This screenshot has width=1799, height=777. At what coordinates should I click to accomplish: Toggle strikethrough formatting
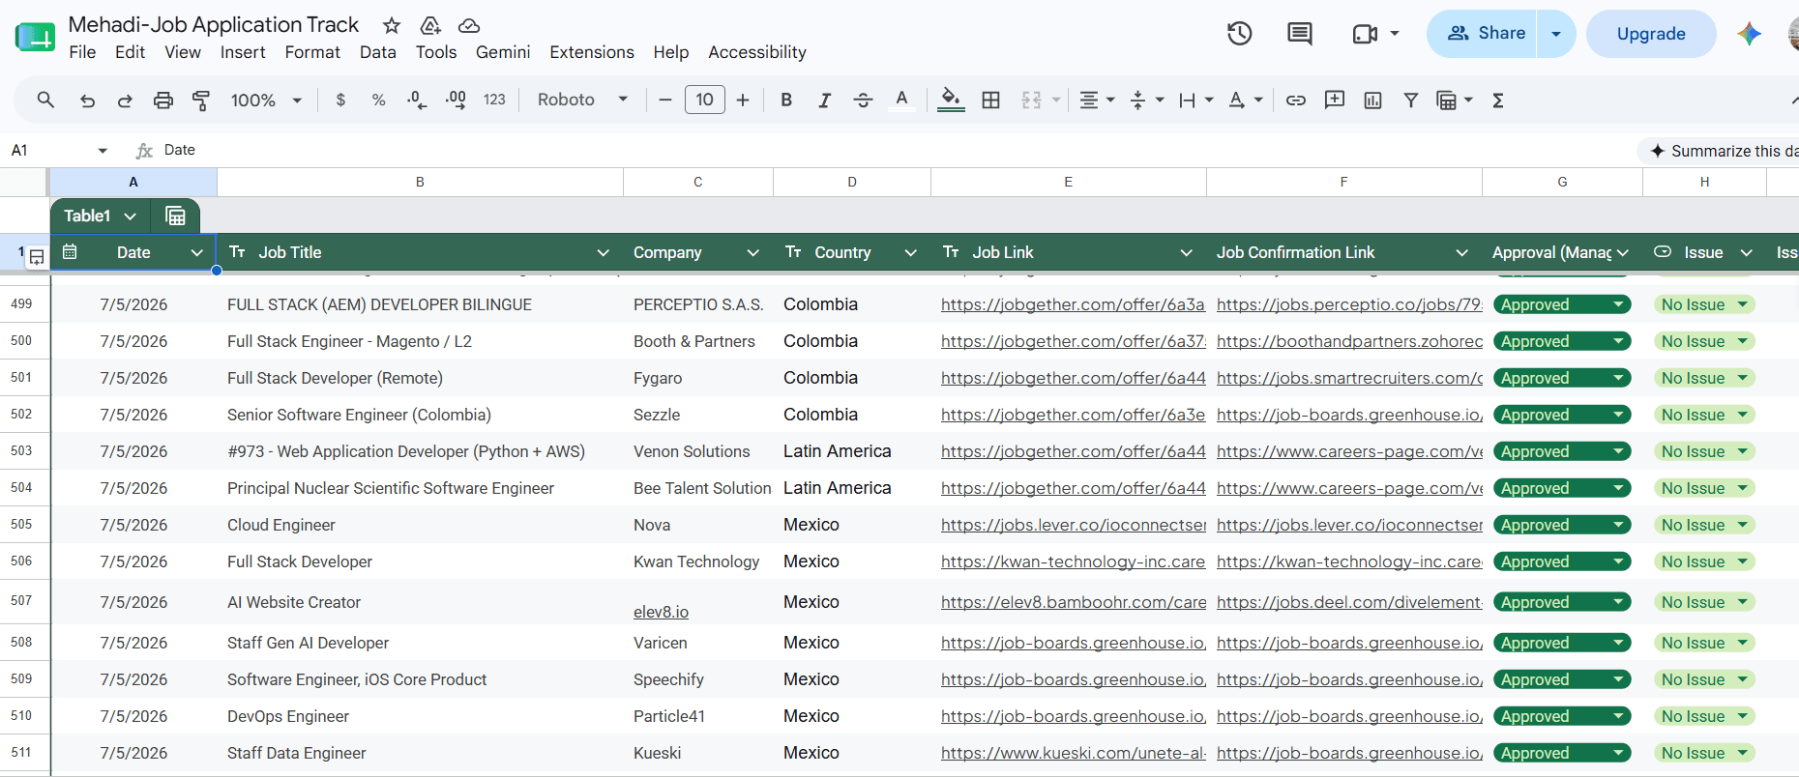coord(863,100)
